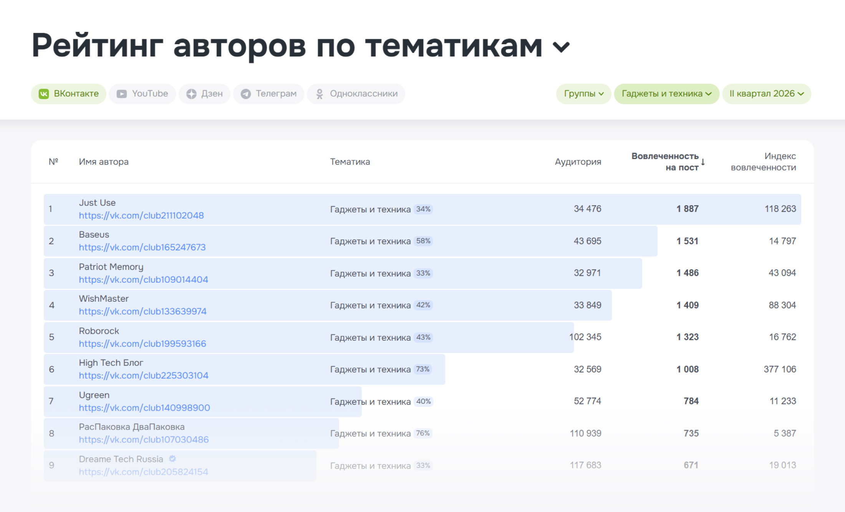Click the Дзен star icon

coord(191,94)
